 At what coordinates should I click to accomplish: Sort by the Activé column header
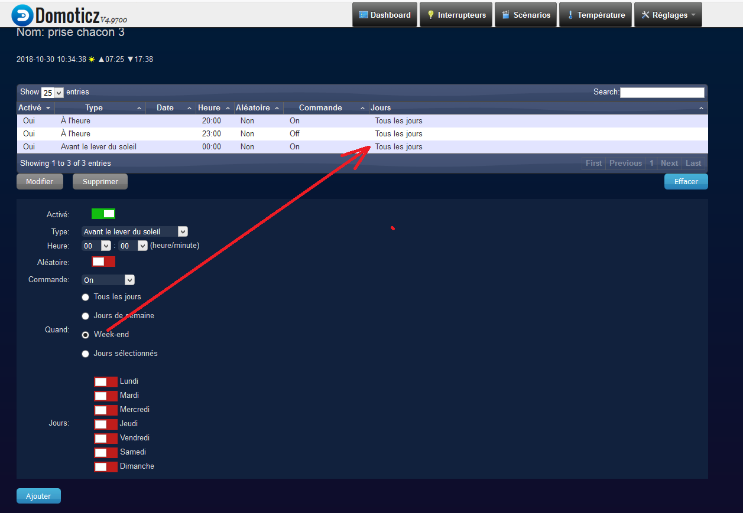click(35, 108)
